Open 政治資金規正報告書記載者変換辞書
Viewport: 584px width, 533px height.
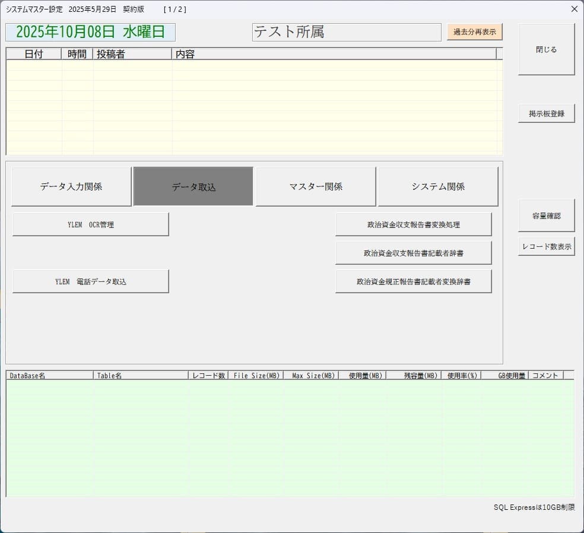(413, 281)
